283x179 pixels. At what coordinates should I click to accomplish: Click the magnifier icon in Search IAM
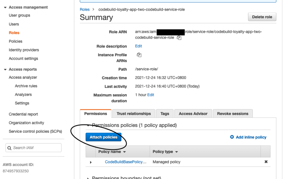[x=9, y=148]
